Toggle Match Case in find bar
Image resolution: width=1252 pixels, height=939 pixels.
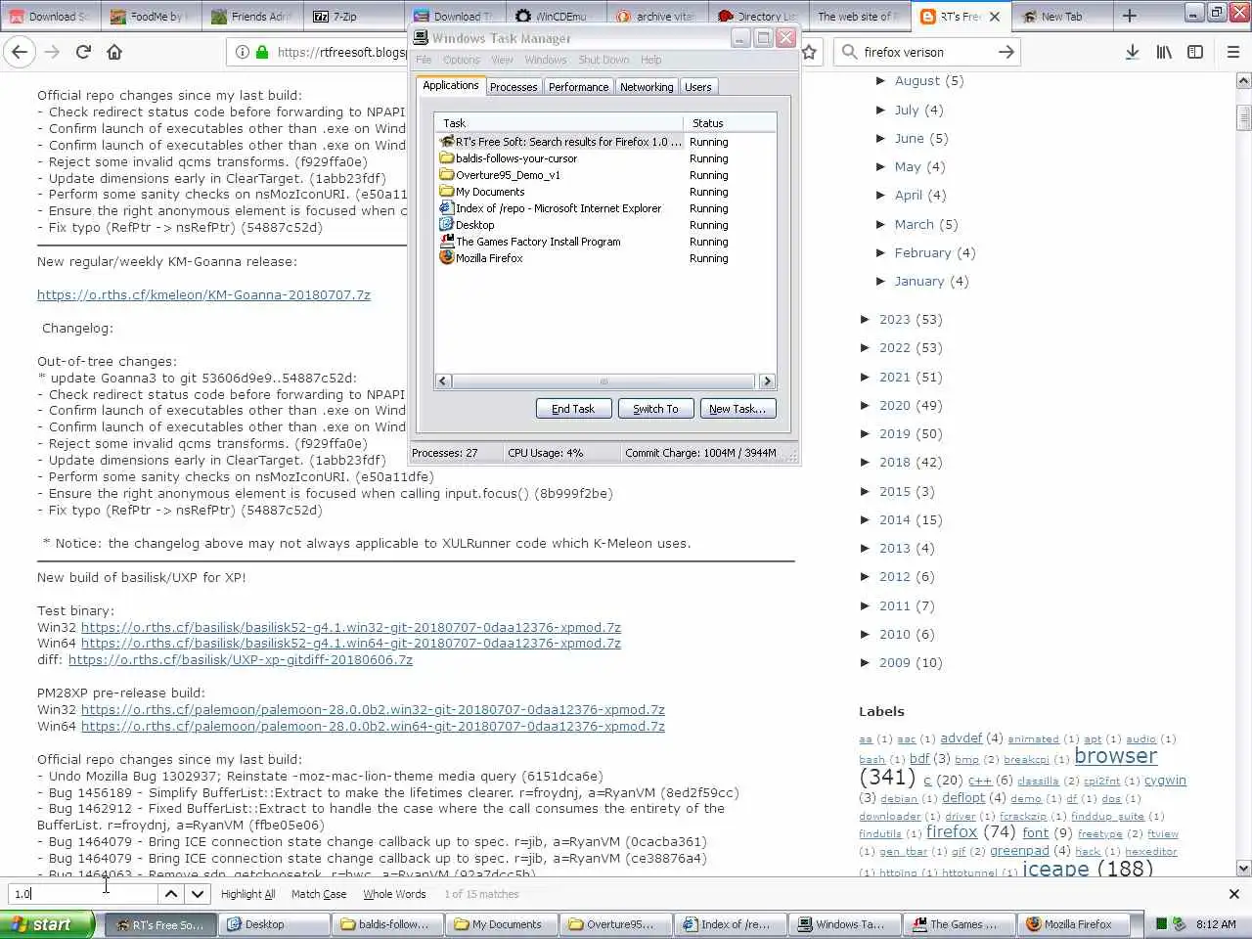tap(319, 894)
